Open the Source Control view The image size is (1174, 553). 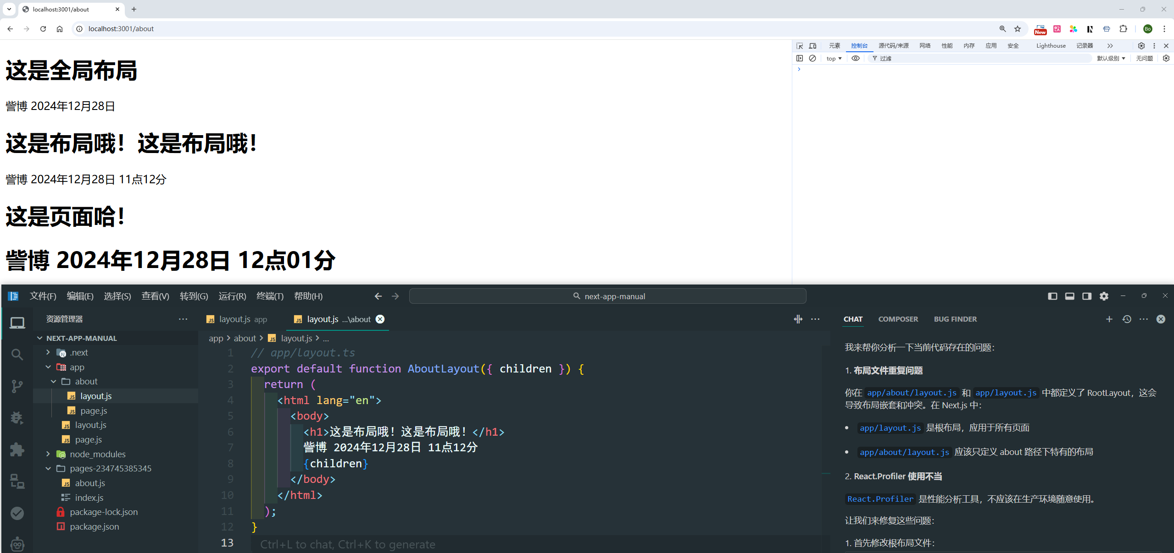point(17,386)
